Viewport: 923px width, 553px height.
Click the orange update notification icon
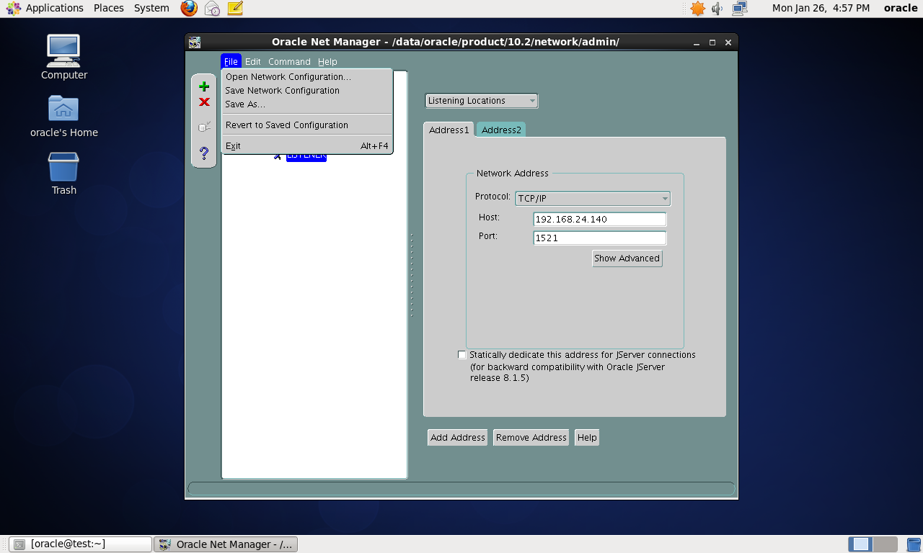tap(697, 8)
